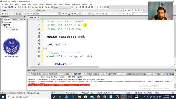Open the Build messages log tab
Viewport: 176px width, 99px height.
click(x=94, y=74)
